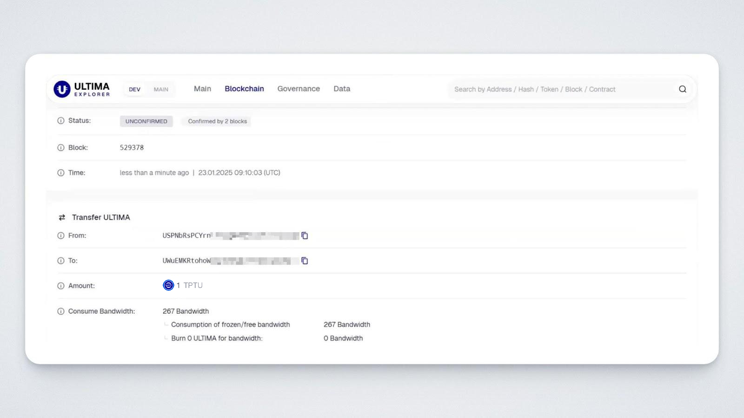Switch network to DEV
The width and height of the screenshot is (744, 418).
(134, 89)
